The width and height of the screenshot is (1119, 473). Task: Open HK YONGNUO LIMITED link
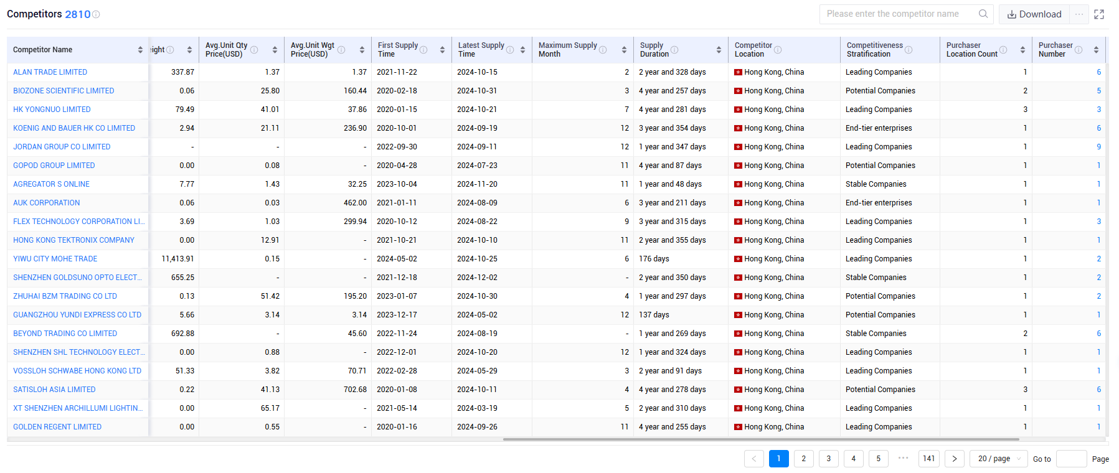point(52,110)
